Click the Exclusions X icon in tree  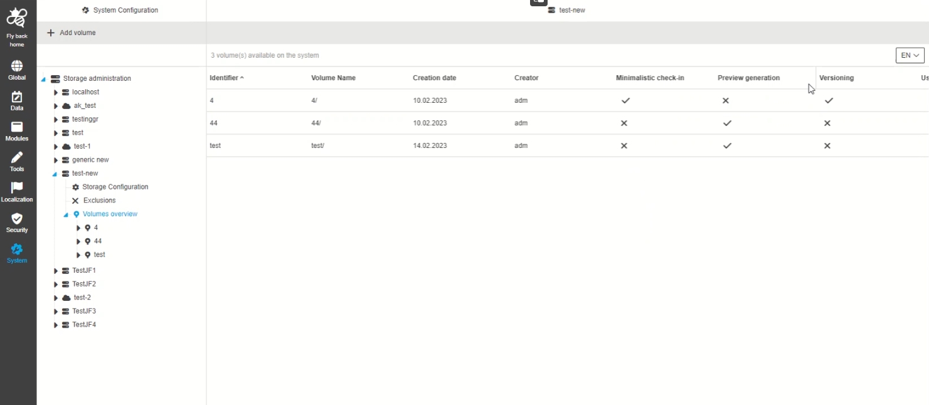point(75,201)
